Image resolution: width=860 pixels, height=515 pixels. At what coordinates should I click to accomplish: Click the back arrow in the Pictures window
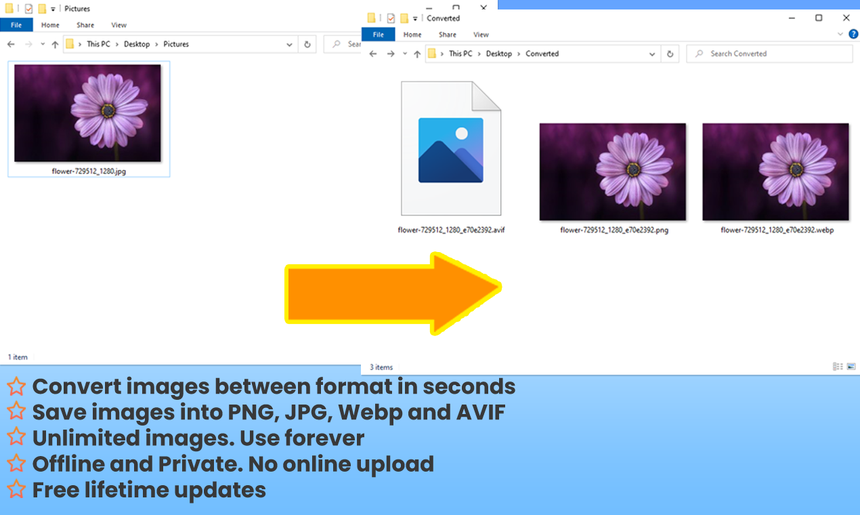[x=11, y=44]
